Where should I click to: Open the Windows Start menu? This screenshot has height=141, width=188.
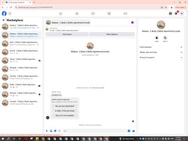click(3, 139)
